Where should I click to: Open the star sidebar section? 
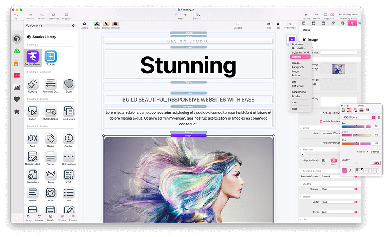tap(17, 112)
